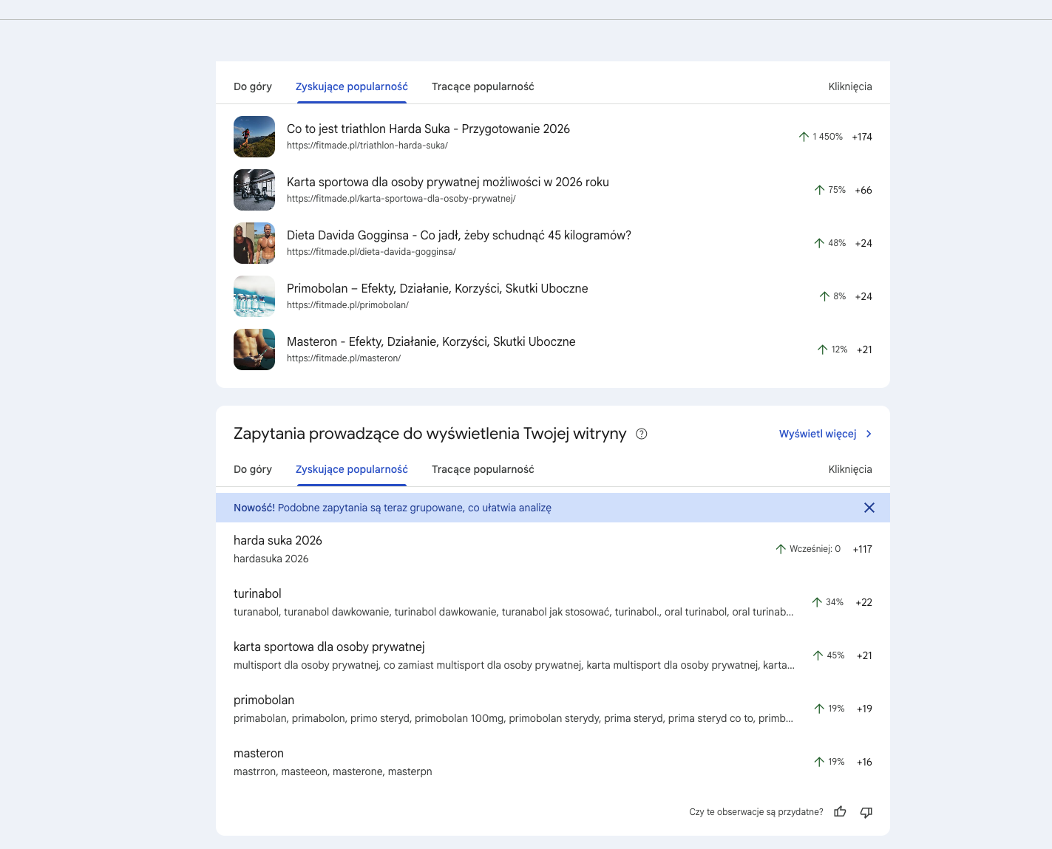The width and height of the screenshot is (1052, 849).
Task: Click URL fitmade.pl/primobolan/
Action: click(x=347, y=305)
